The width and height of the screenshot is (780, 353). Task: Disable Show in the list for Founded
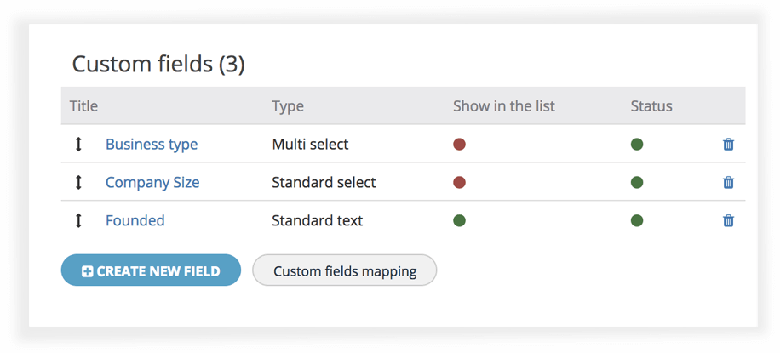click(x=459, y=220)
